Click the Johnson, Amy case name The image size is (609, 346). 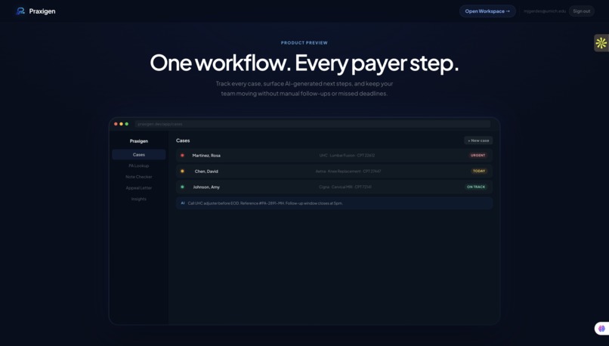[x=206, y=187]
